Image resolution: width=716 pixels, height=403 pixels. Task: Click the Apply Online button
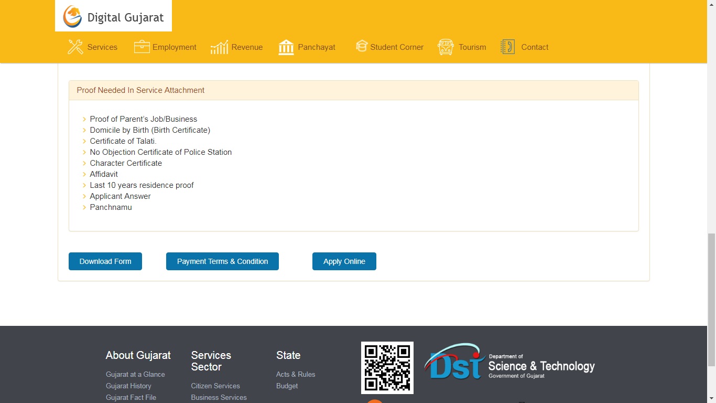[x=344, y=261]
